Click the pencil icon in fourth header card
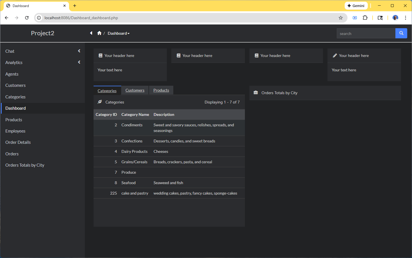 pyautogui.click(x=335, y=56)
